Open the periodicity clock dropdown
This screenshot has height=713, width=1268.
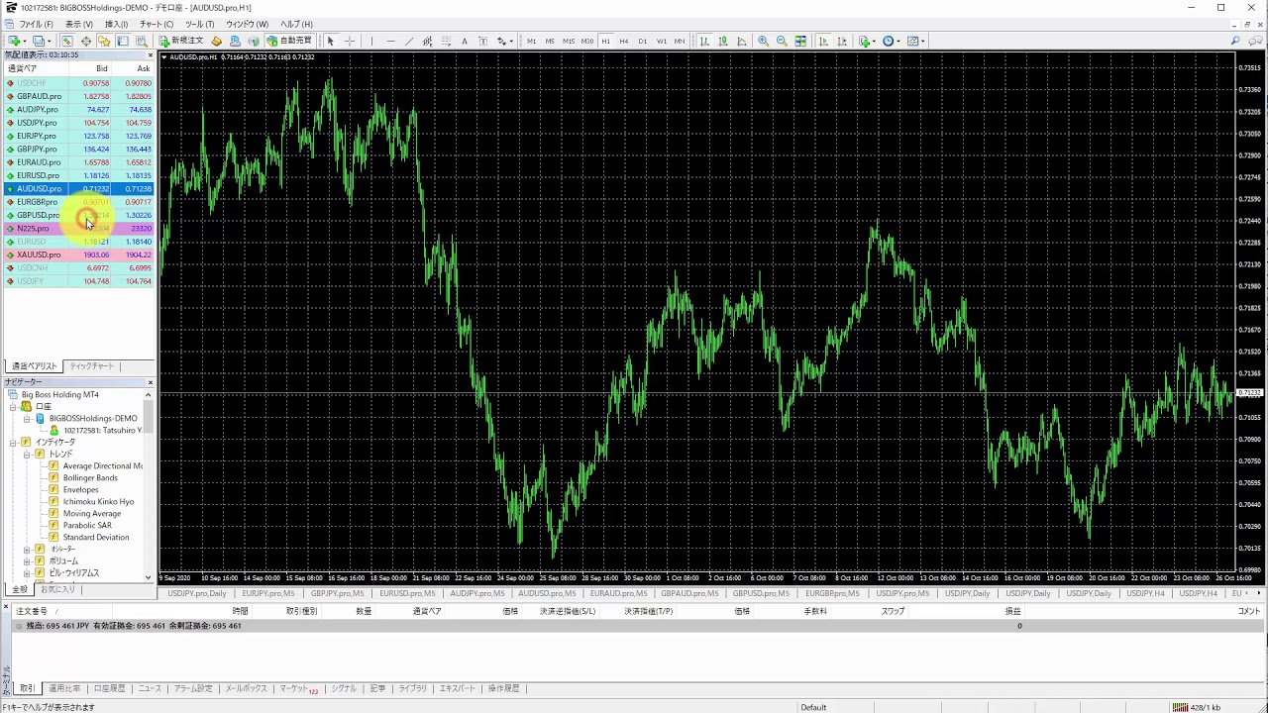891,41
